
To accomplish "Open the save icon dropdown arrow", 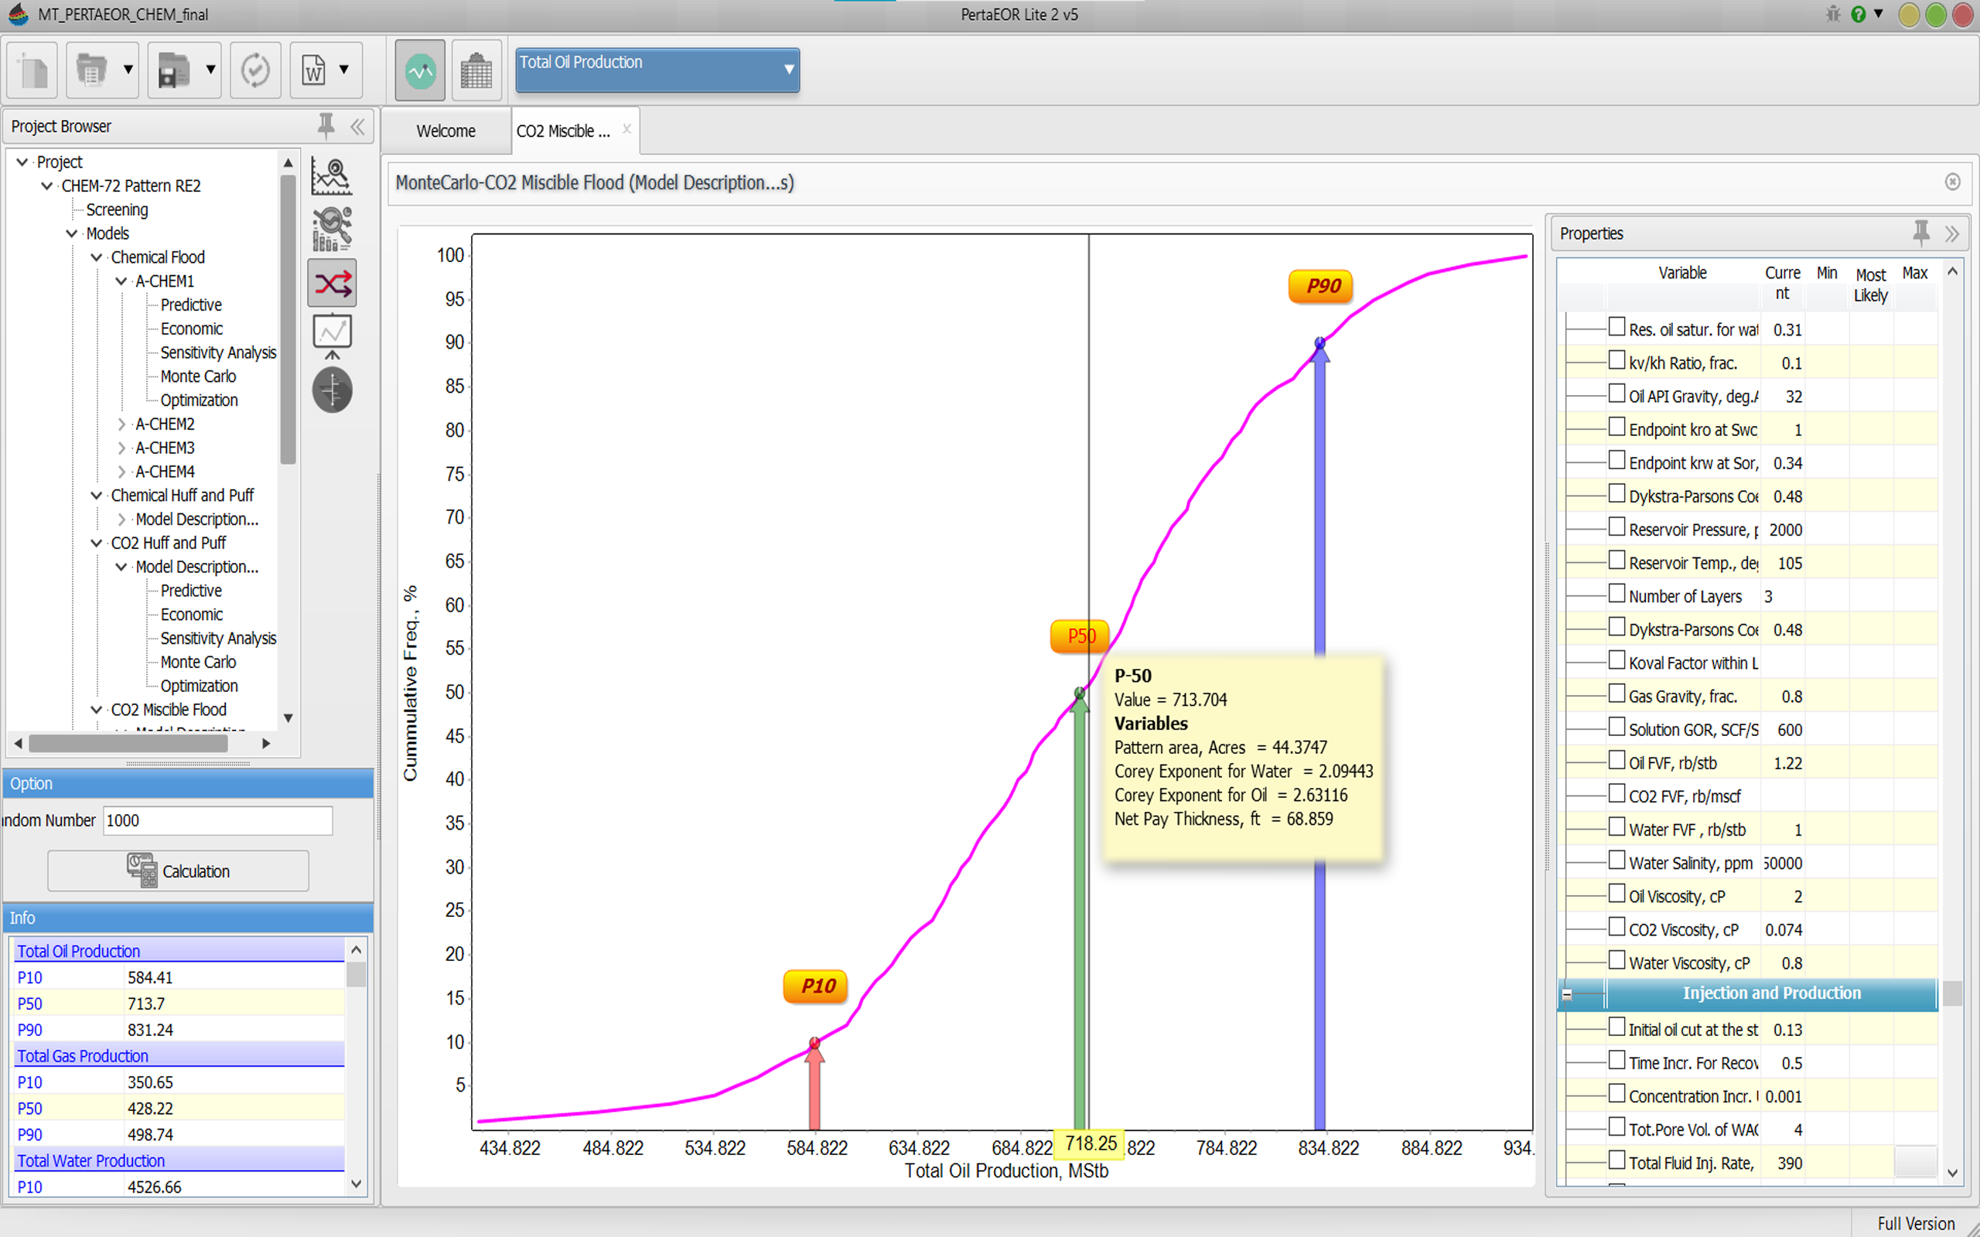I will [x=210, y=70].
